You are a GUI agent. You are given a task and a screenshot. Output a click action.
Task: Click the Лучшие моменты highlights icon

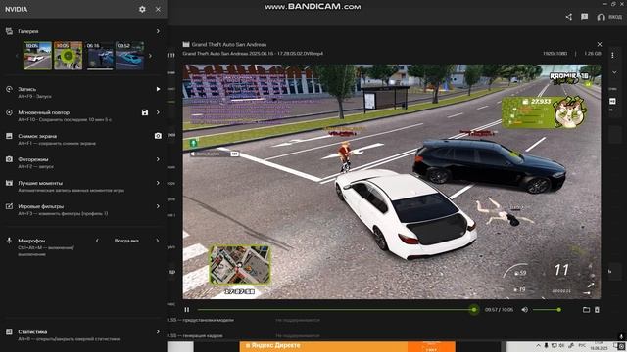click(x=9, y=183)
